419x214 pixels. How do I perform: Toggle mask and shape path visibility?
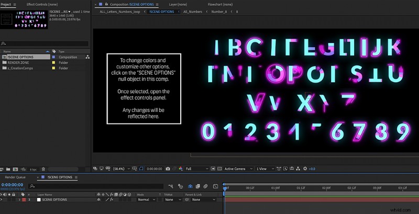coord(141,168)
